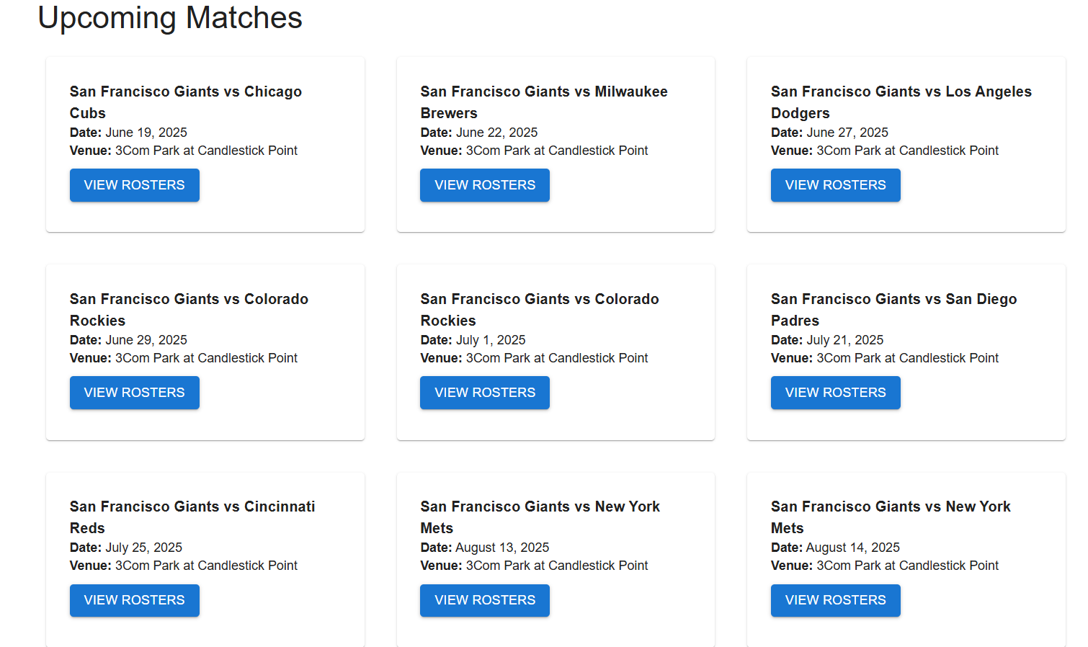View rosters for the Cincinnati Reds match

134,600
